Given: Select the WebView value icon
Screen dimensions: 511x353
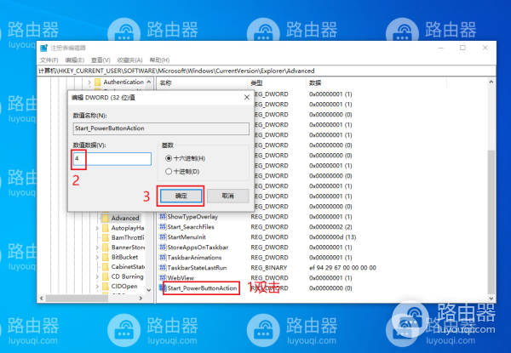Looking at the screenshot, I should point(163,277).
